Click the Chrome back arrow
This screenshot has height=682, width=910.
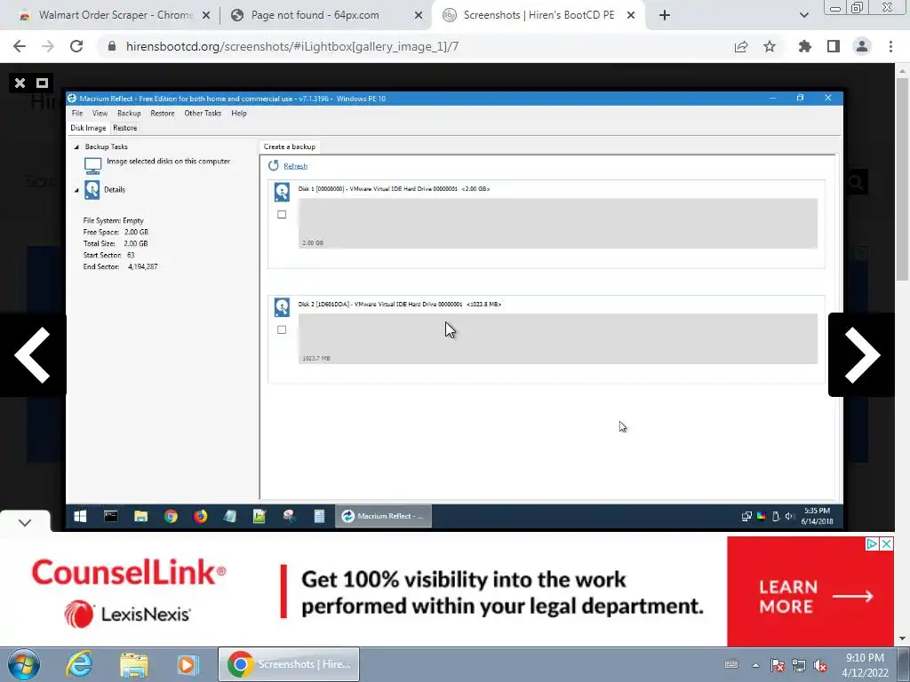pyautogui.click(x=20, y=46)
